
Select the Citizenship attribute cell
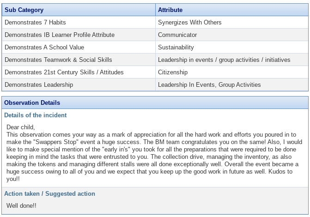(232, 72)
